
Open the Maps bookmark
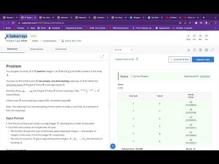31,28
